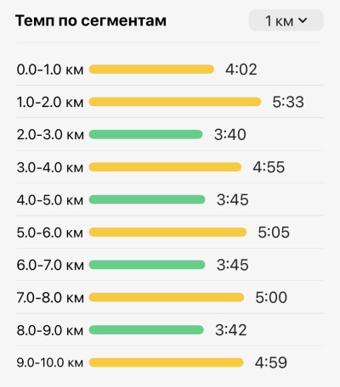The height and width of the screenshot is (387, 340).
Task: Open the 1 км segment length dropdown
Action: (x=286, y=20)
